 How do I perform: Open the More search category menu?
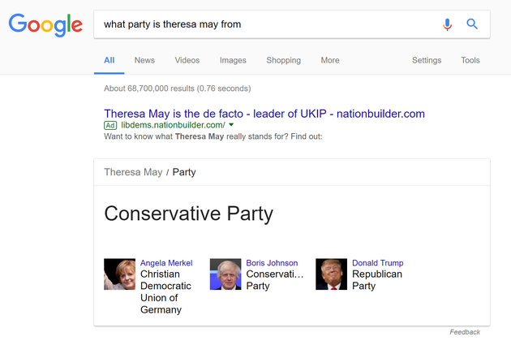[x=330, y=60]
